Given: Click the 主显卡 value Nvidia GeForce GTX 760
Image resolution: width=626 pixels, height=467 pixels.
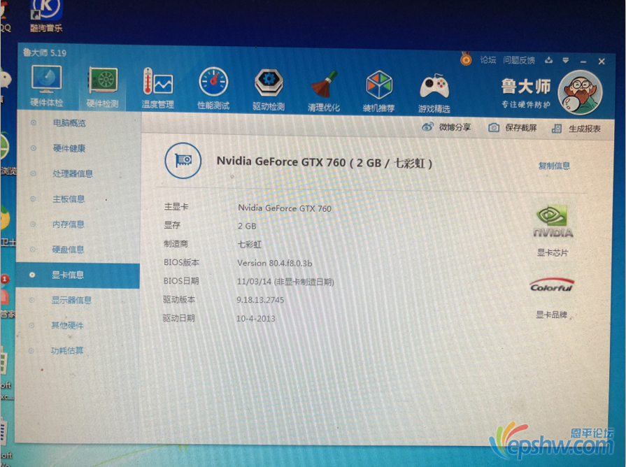Looking at the screenshot, I should [x=285, y=208].
